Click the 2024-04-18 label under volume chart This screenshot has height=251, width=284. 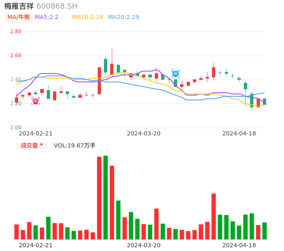tap(239, 245)
